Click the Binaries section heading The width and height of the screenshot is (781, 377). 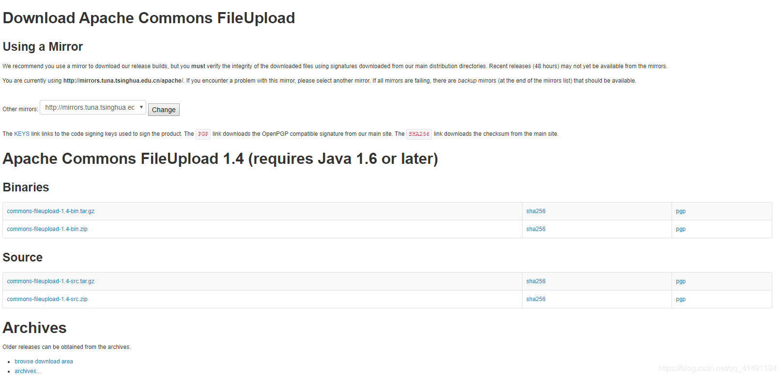26,188
